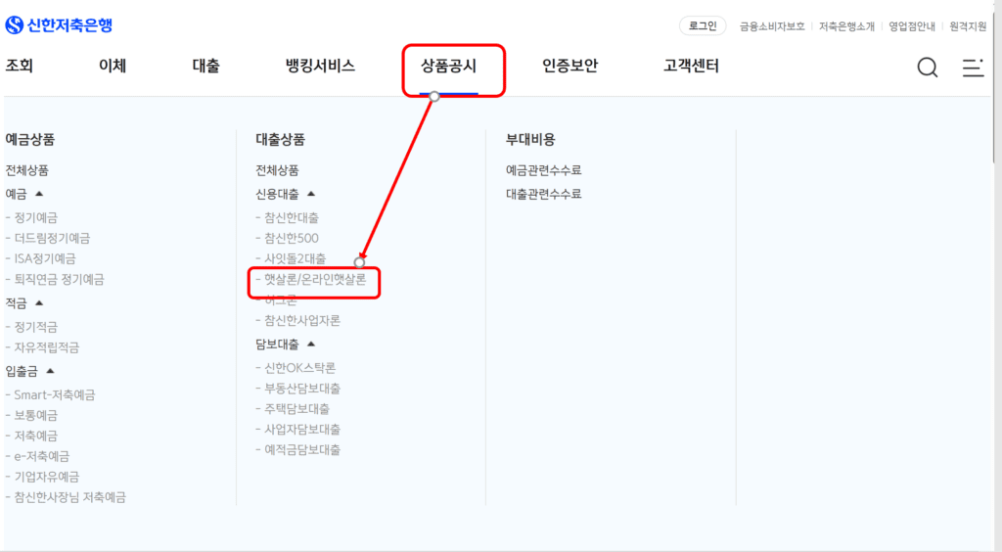Collapse the 입출금 section arrow
The height and width of the screenshot is (552, 1002).
pyautogui.click(x=50, y=371)
